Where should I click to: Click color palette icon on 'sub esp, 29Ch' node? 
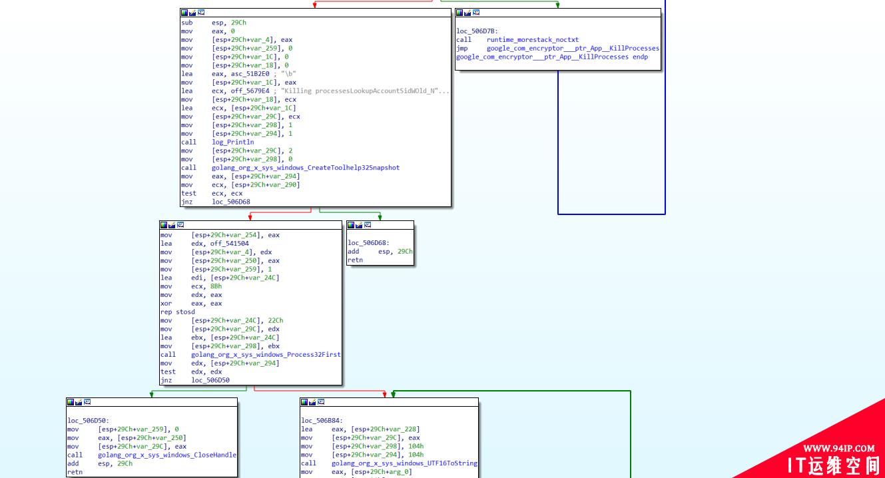[184, 13]
